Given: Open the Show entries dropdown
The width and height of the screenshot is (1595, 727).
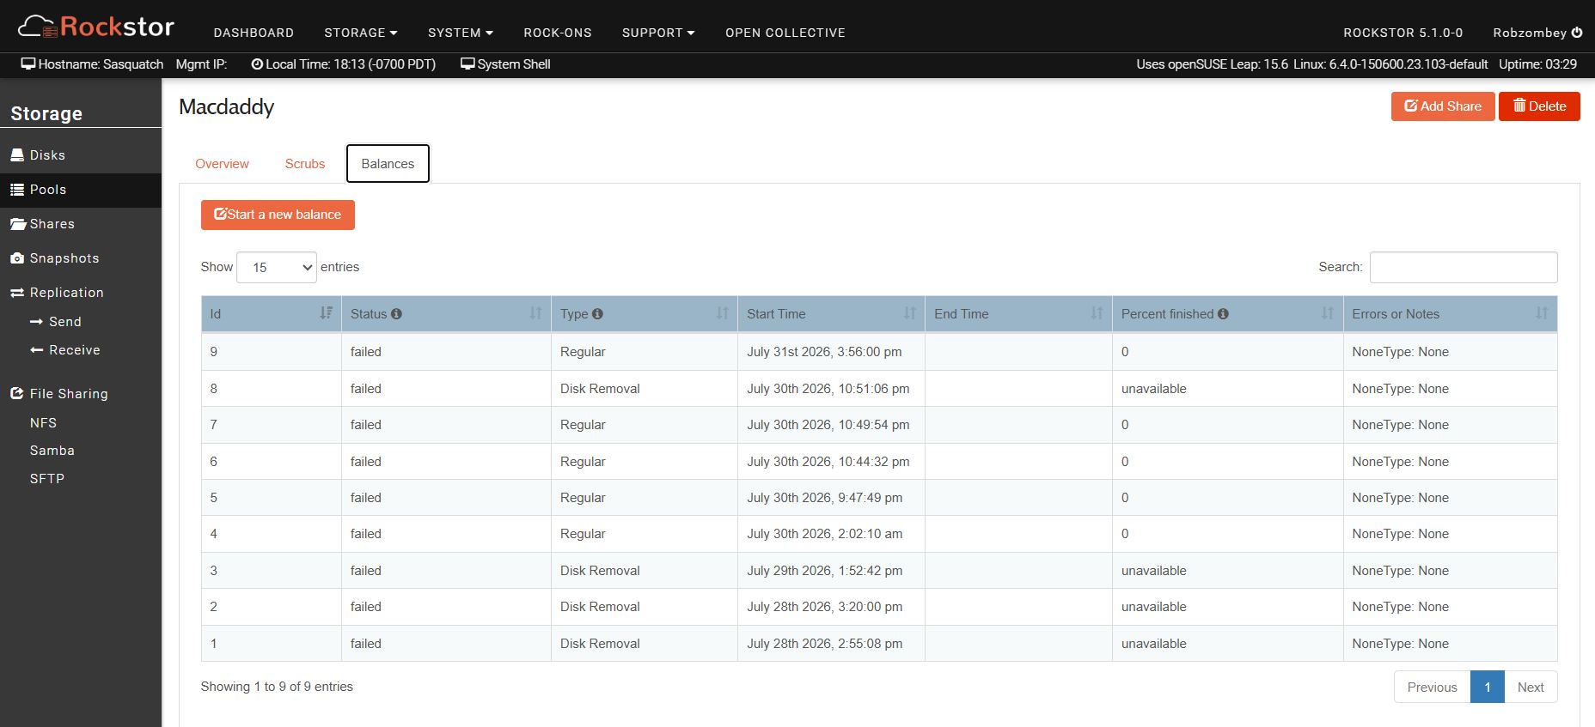Looking at the screenshot, I should pyautogui.click(x=277, y=268).
